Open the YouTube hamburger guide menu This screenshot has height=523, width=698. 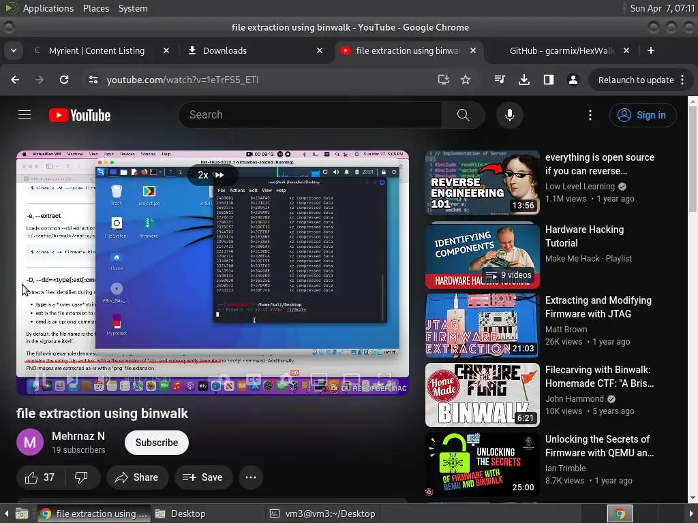click(25, 115)
